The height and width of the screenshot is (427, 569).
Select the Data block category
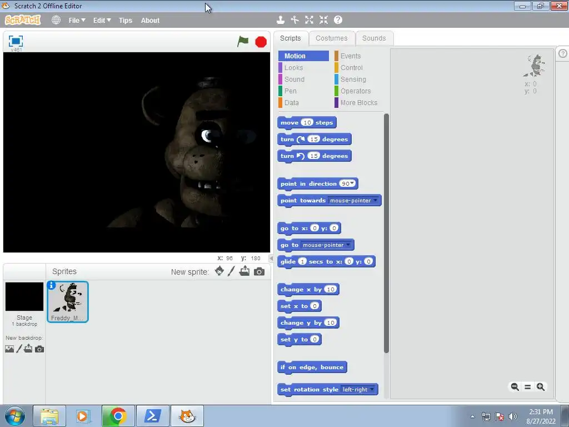pos(291,102)
